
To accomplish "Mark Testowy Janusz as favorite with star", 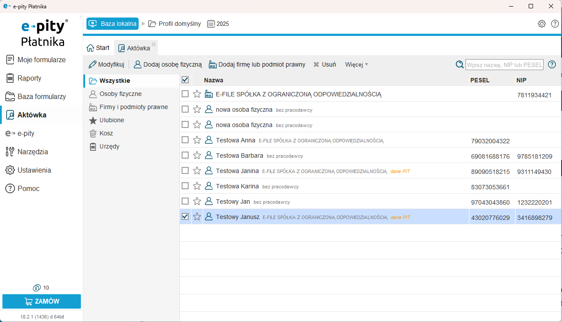I will 197,216.
